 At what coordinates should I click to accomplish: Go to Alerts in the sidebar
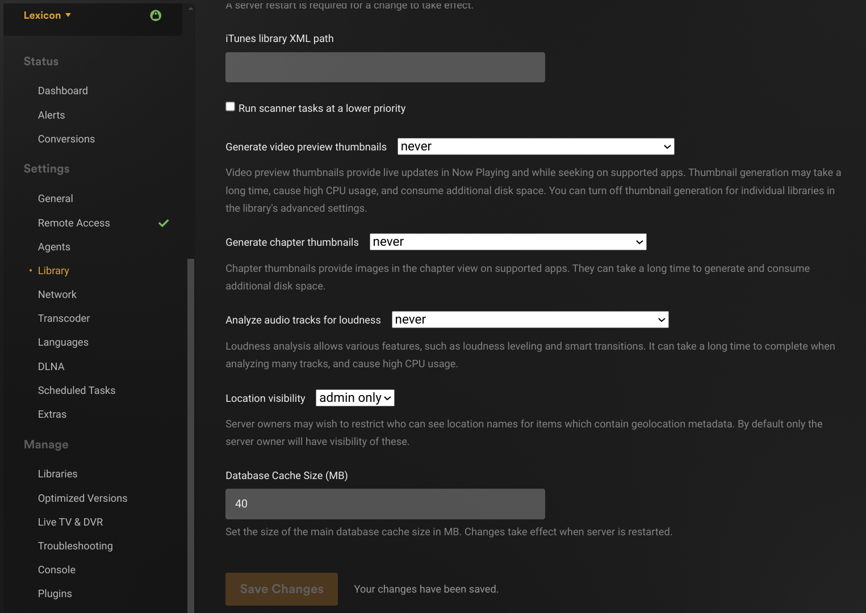click(x=52, y=115)
